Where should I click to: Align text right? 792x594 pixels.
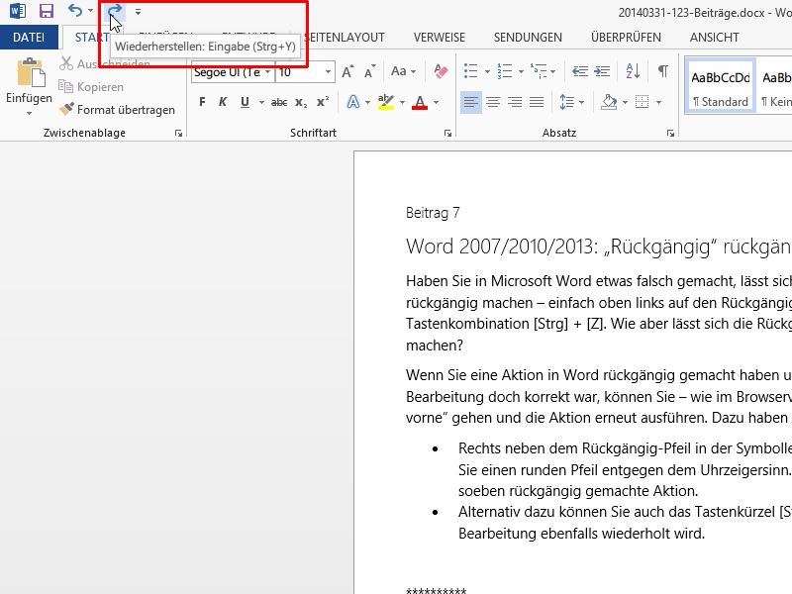coord(515,103)
